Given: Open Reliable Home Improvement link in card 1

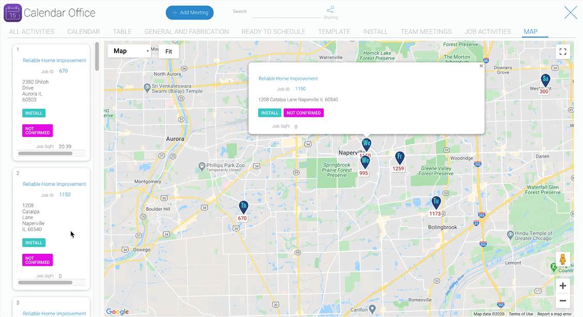Looking at the screenshot, I should coord(54,61).
